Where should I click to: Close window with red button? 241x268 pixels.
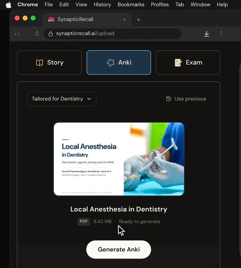(17, 18)
